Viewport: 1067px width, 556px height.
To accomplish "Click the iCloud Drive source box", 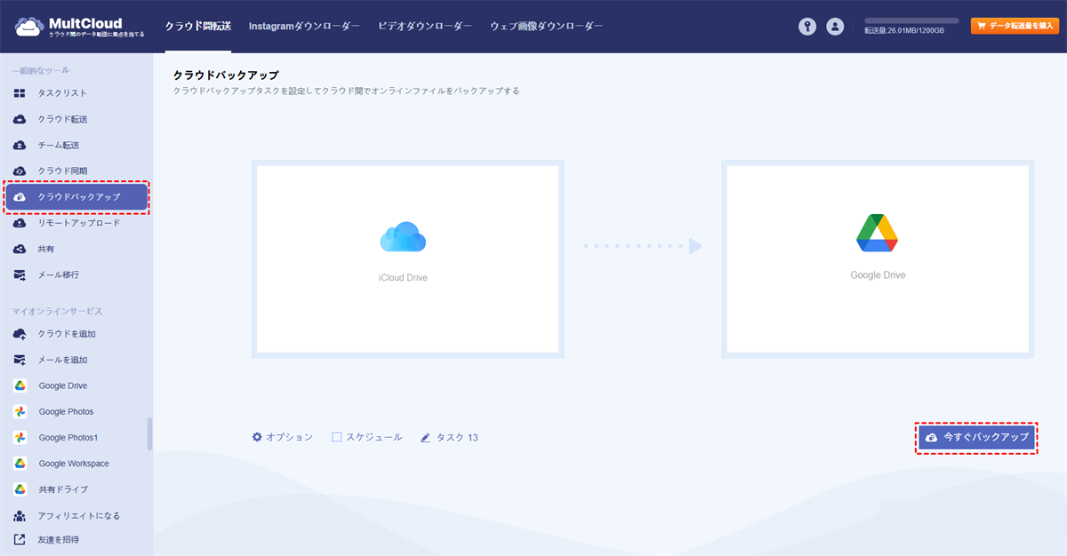I will [x=407, y=259].
